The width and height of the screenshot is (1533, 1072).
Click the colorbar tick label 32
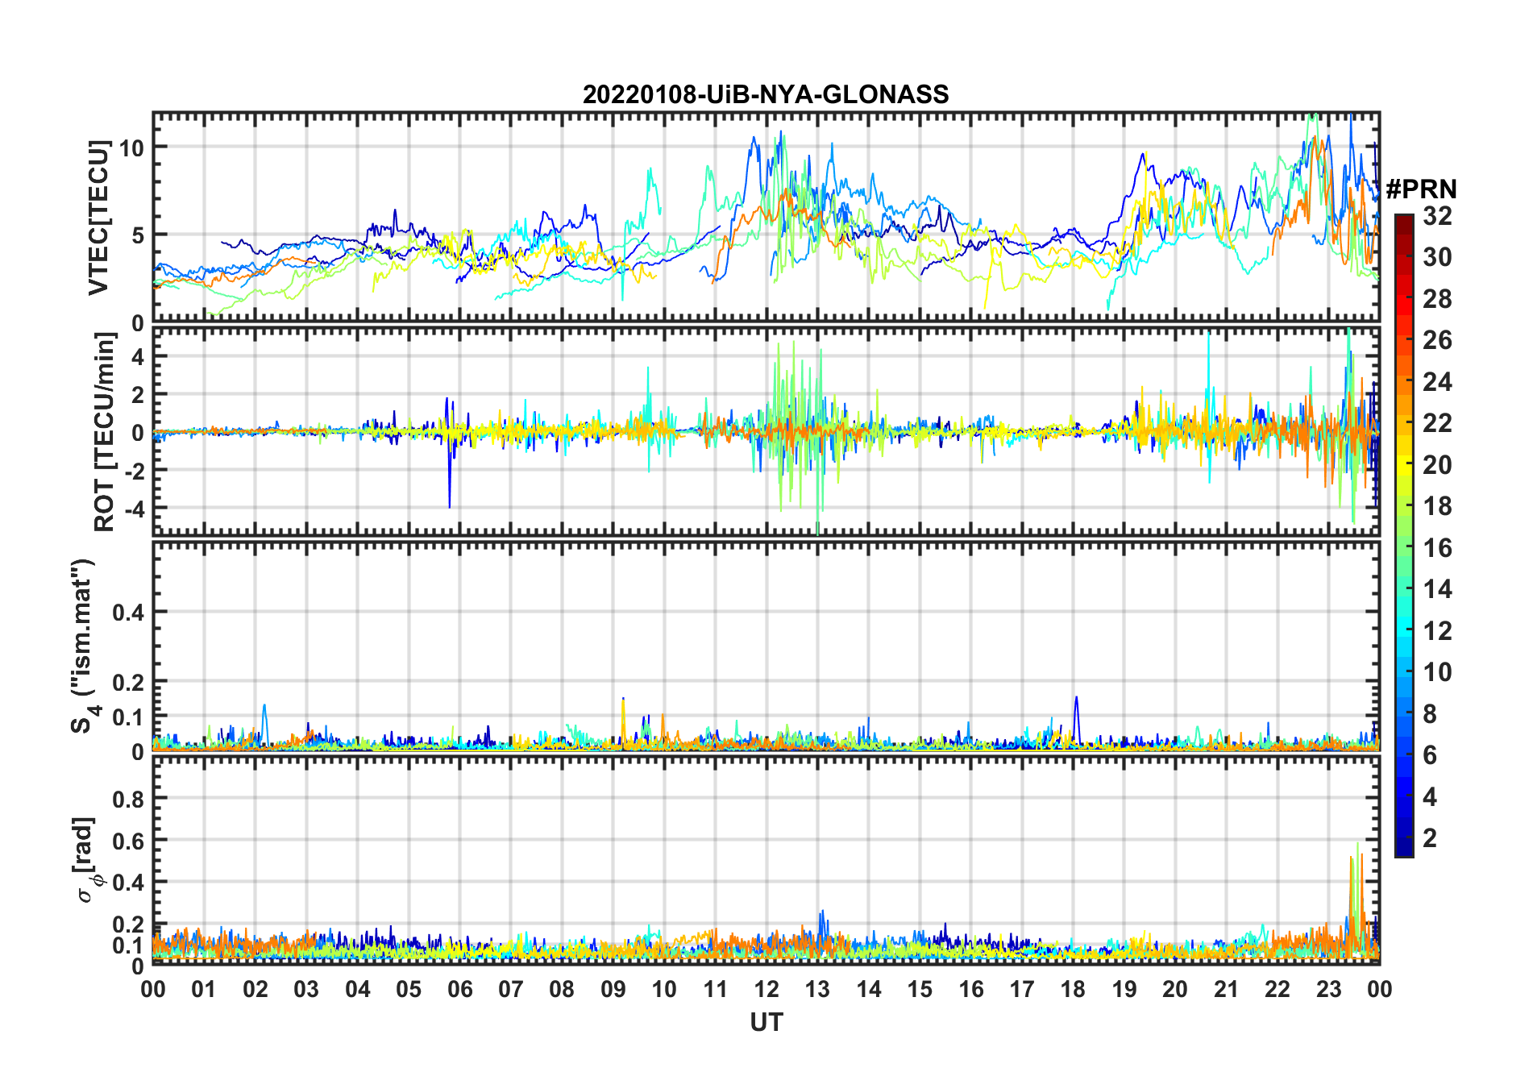(1438, 216)
